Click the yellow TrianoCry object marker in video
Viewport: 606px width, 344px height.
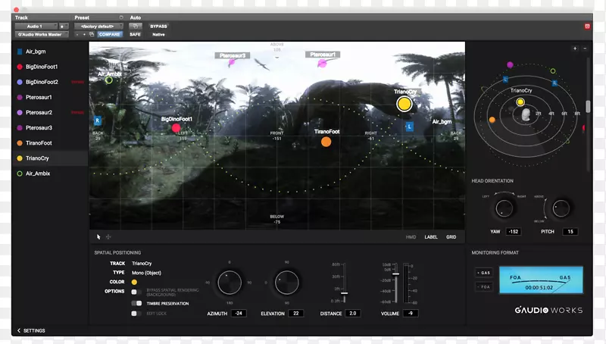point(405,104)
